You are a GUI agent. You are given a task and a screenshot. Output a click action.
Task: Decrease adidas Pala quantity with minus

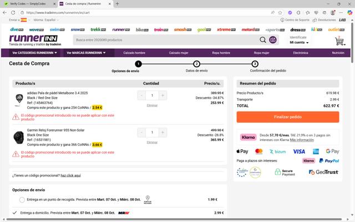tap(141, 95)
